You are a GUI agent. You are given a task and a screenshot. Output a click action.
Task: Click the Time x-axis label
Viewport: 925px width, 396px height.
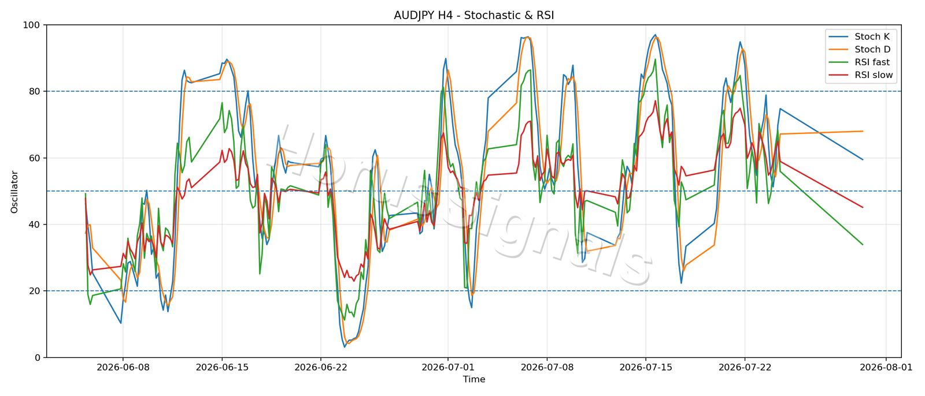point(474,379)
